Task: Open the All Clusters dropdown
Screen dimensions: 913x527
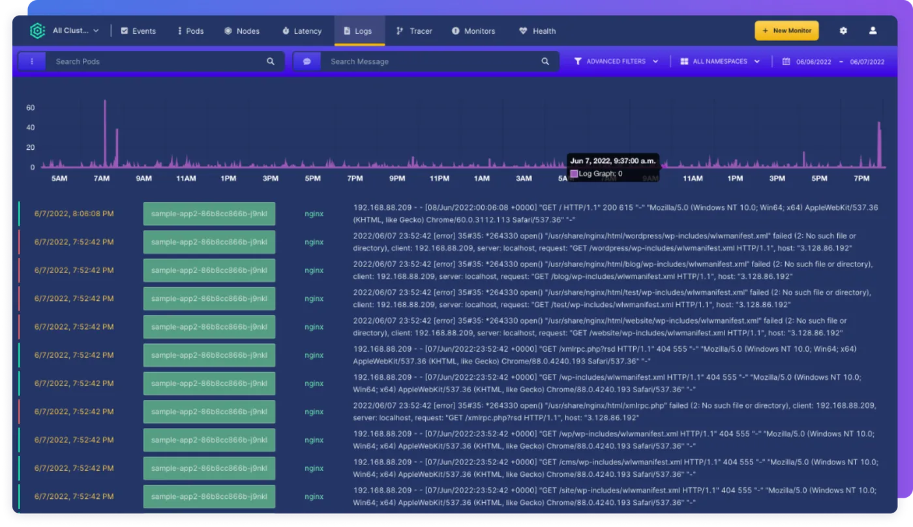Action: pos(76,31)
